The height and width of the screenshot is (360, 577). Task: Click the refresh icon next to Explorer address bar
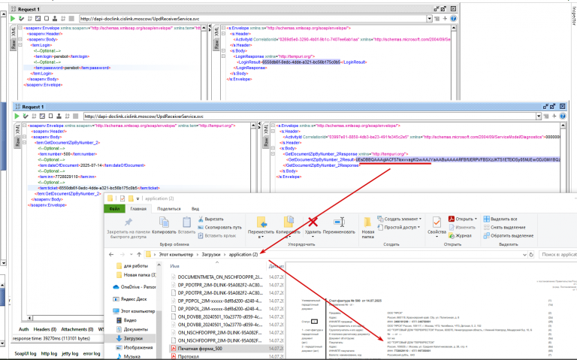pyautogui.click(x=531, y=254)
